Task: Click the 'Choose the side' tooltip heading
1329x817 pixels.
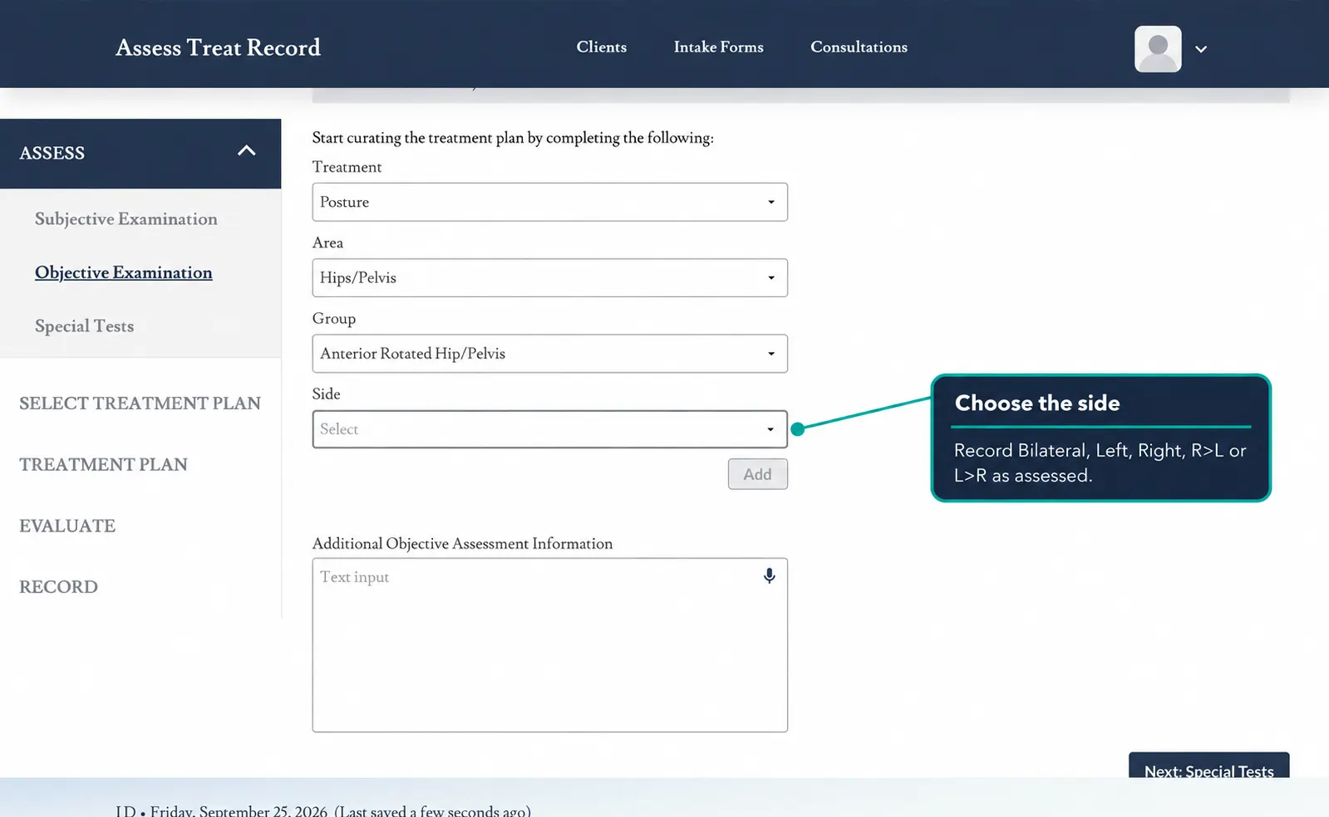Action: (x=1037, y=404)
